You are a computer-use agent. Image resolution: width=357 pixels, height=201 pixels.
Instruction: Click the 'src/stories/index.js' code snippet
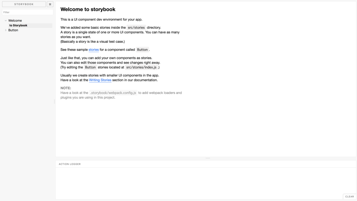click(141, 67)
